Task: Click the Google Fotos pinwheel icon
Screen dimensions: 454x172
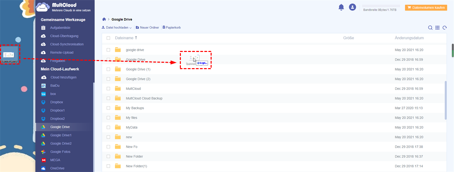Action: click(43, 152)
